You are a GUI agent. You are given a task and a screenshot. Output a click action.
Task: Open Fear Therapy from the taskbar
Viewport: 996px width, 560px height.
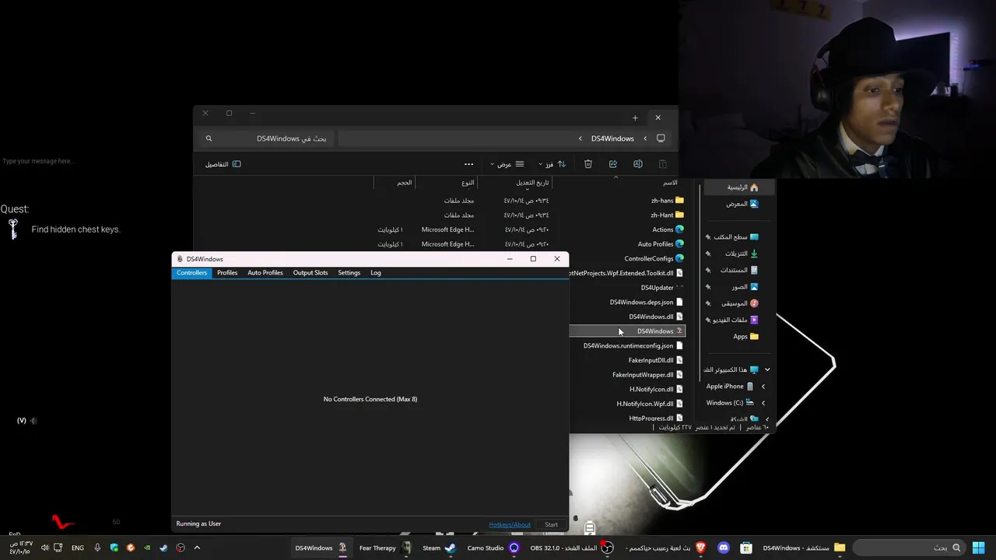(x=385, y=548)
